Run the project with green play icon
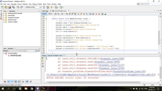 tap(52, 7)
